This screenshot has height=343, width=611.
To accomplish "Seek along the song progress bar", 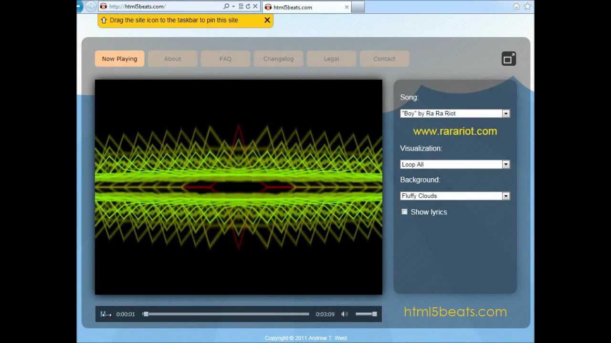I will click(226, 314).
